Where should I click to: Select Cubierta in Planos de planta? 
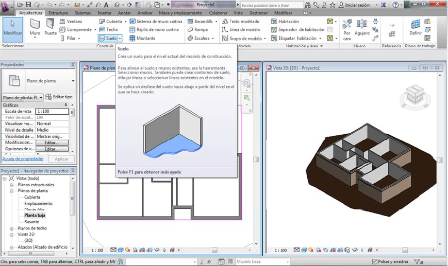pyautogui.click(x=32, y=197)
